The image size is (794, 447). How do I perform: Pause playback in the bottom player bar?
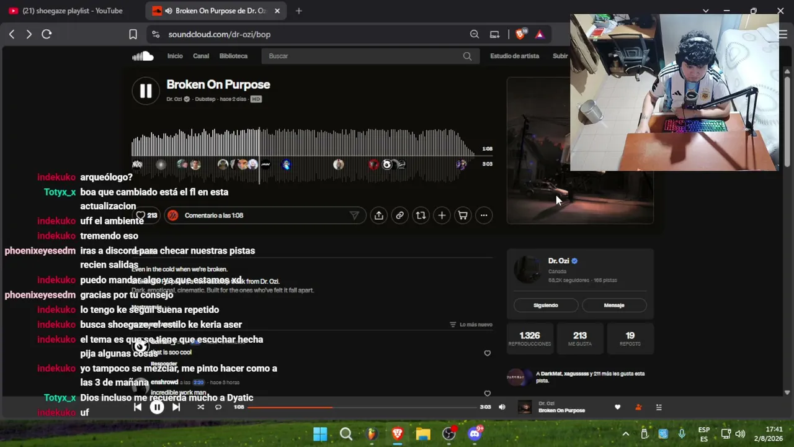157,407
